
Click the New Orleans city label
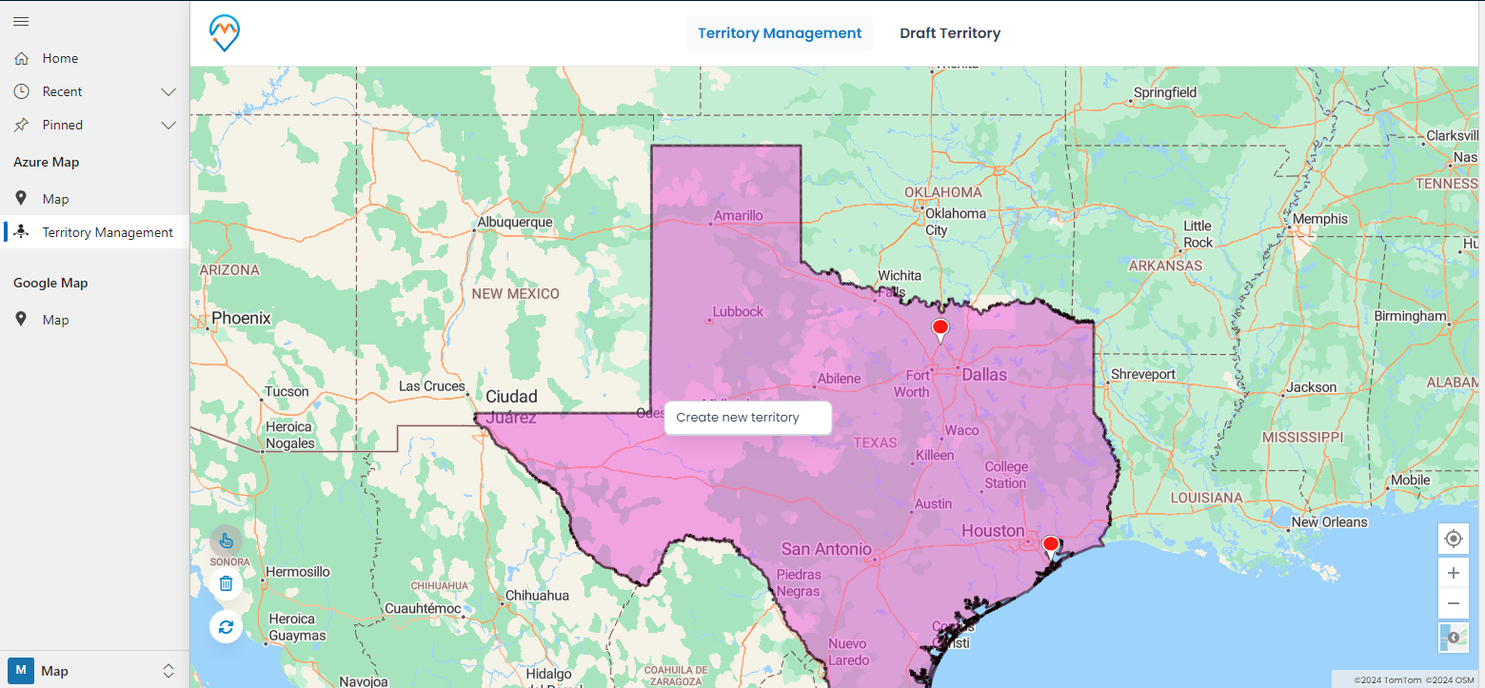coord(1329,521)
